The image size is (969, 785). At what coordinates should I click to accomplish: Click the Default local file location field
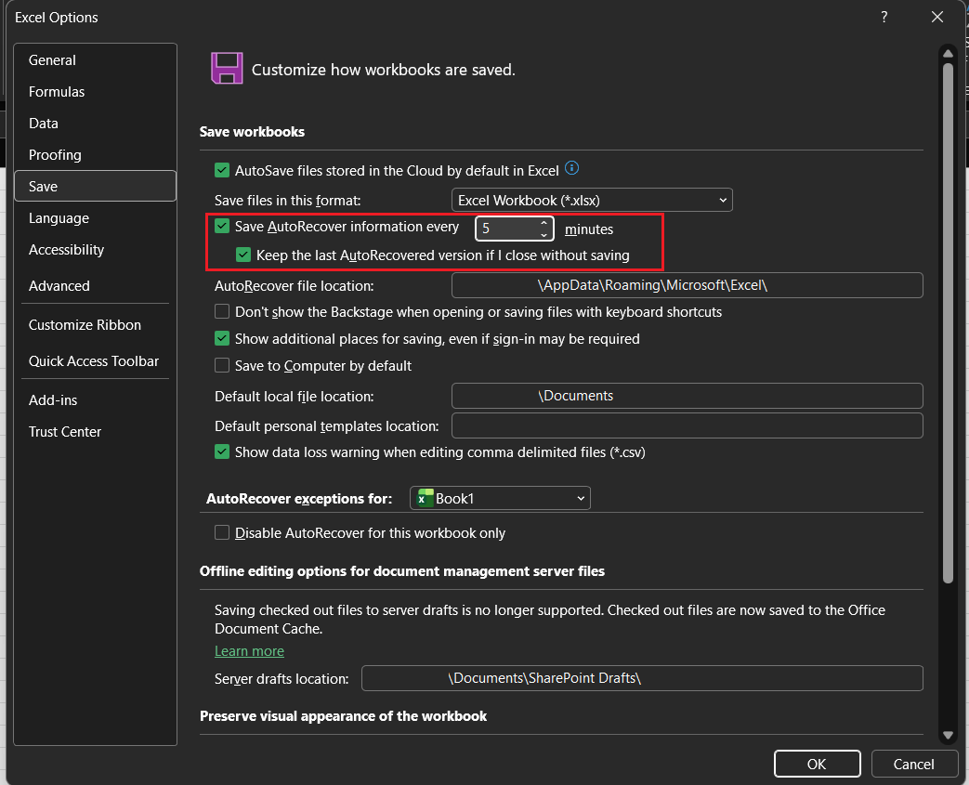(687, 396)
